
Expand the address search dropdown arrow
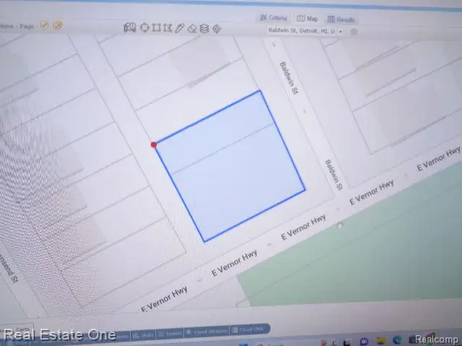coord(341,31)
